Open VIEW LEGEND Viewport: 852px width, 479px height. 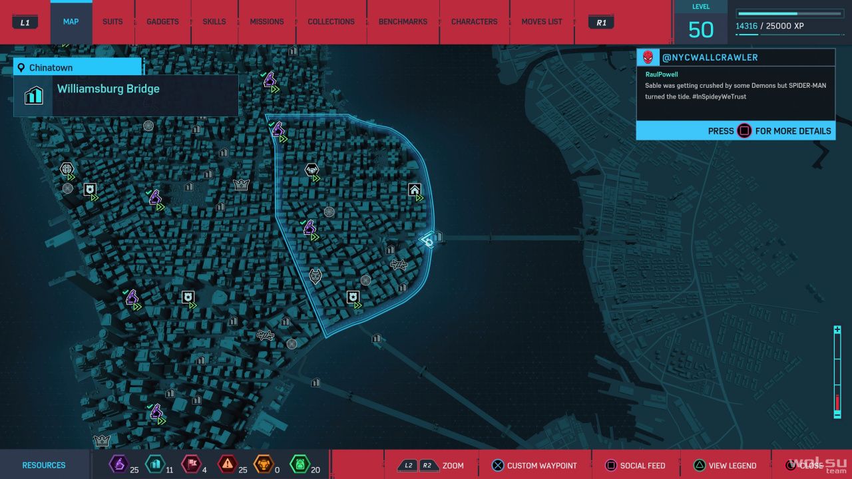(x=732, y=466)
